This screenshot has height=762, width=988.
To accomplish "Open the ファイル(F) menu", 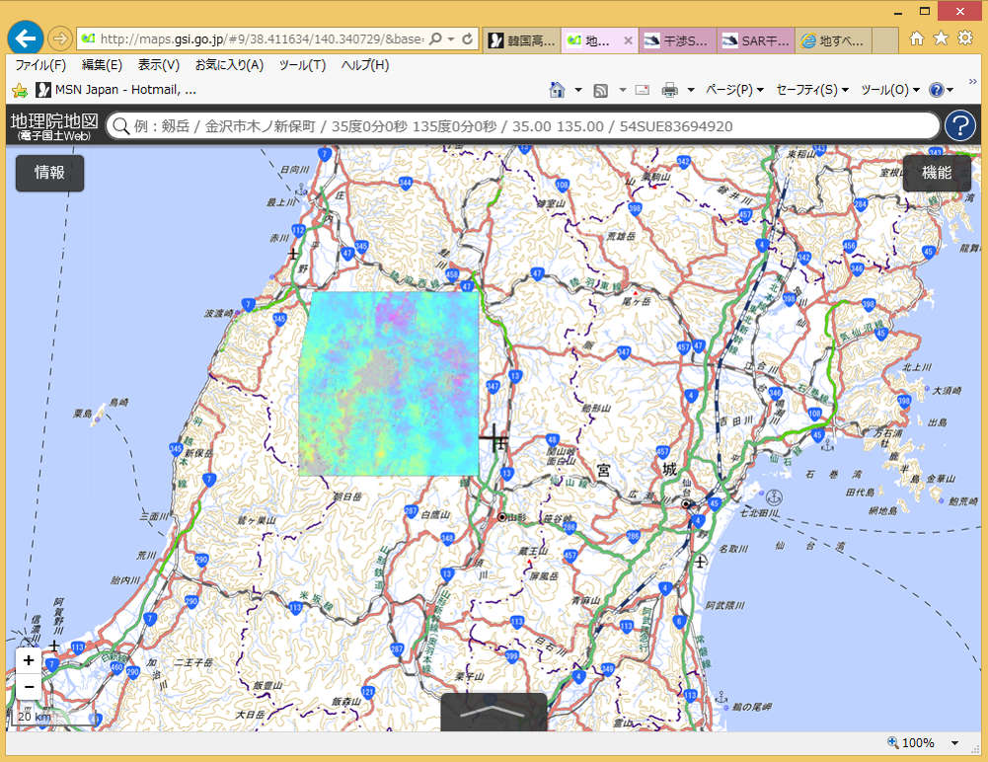I will [40, 65].
